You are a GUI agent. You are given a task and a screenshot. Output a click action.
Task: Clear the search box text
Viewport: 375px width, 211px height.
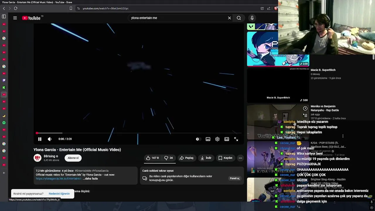pyautogui.click(x=229, y=18)
